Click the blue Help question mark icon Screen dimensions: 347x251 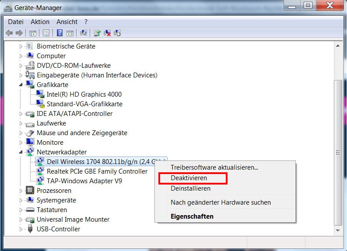[60, 33]
